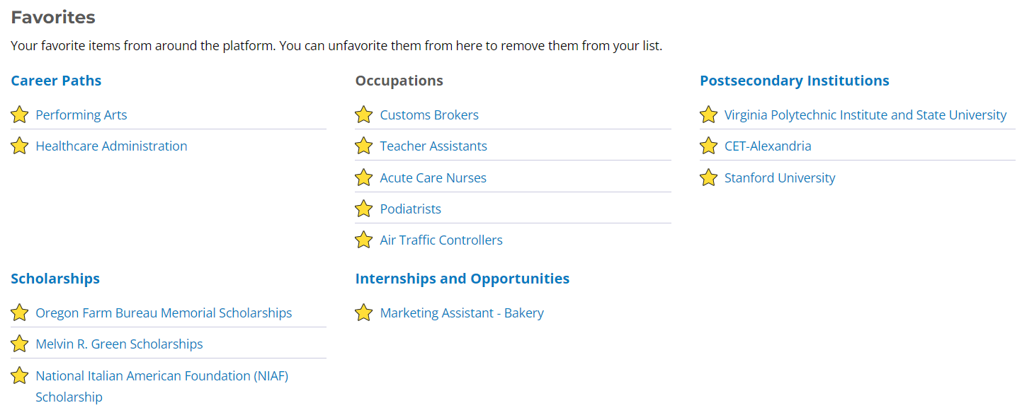Remove Air Traffic Controllers favorite star
Viewport: 1022px width, 420px height.
click(363, 240)
